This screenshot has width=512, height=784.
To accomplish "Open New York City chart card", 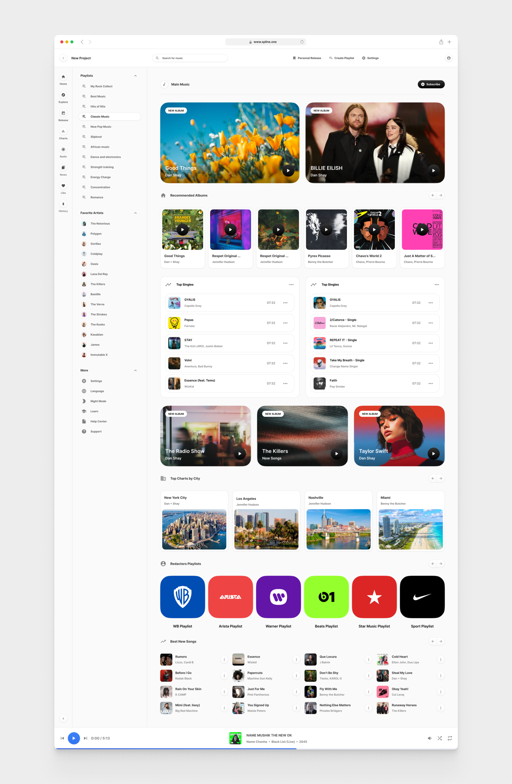I will click(194, 521).
